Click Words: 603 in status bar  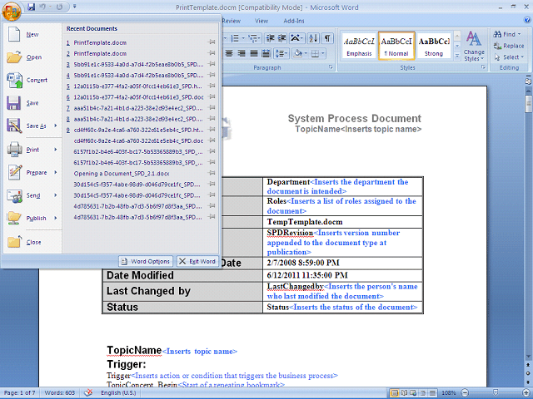click(x=59, y=393)
